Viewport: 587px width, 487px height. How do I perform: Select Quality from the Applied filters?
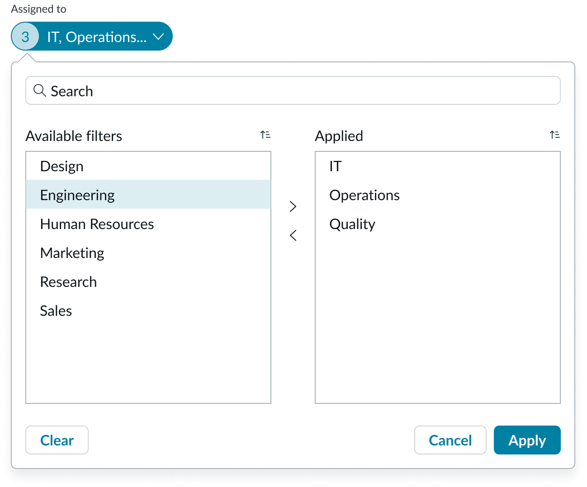pos(352,224)
